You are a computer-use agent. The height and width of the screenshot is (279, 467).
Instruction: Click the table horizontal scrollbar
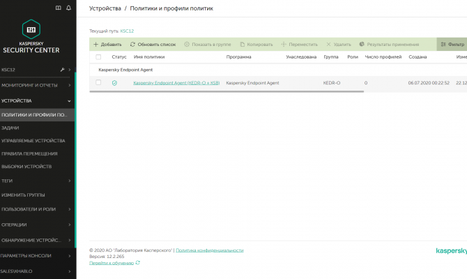[x=227, y=91]
